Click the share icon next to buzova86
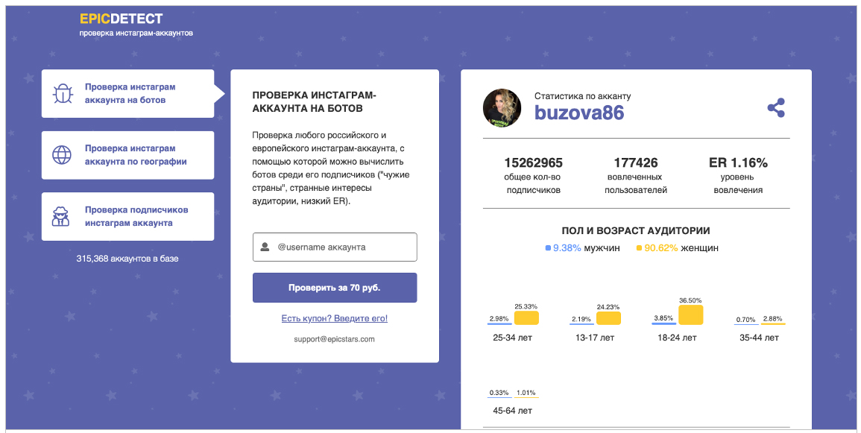Viewport: 861px width, 433px height. [x=776, y=107]
